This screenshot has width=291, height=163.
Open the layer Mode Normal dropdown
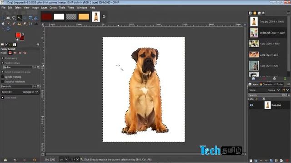[x=264, y=90]
